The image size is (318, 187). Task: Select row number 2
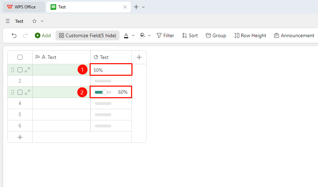(x=20, y=81)
